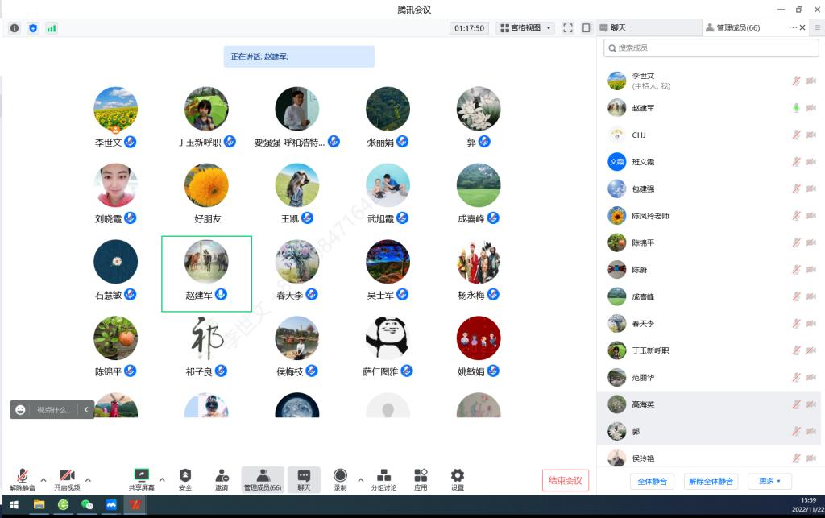Start 录制 recording
825x518 pixels.
point(341,479)
